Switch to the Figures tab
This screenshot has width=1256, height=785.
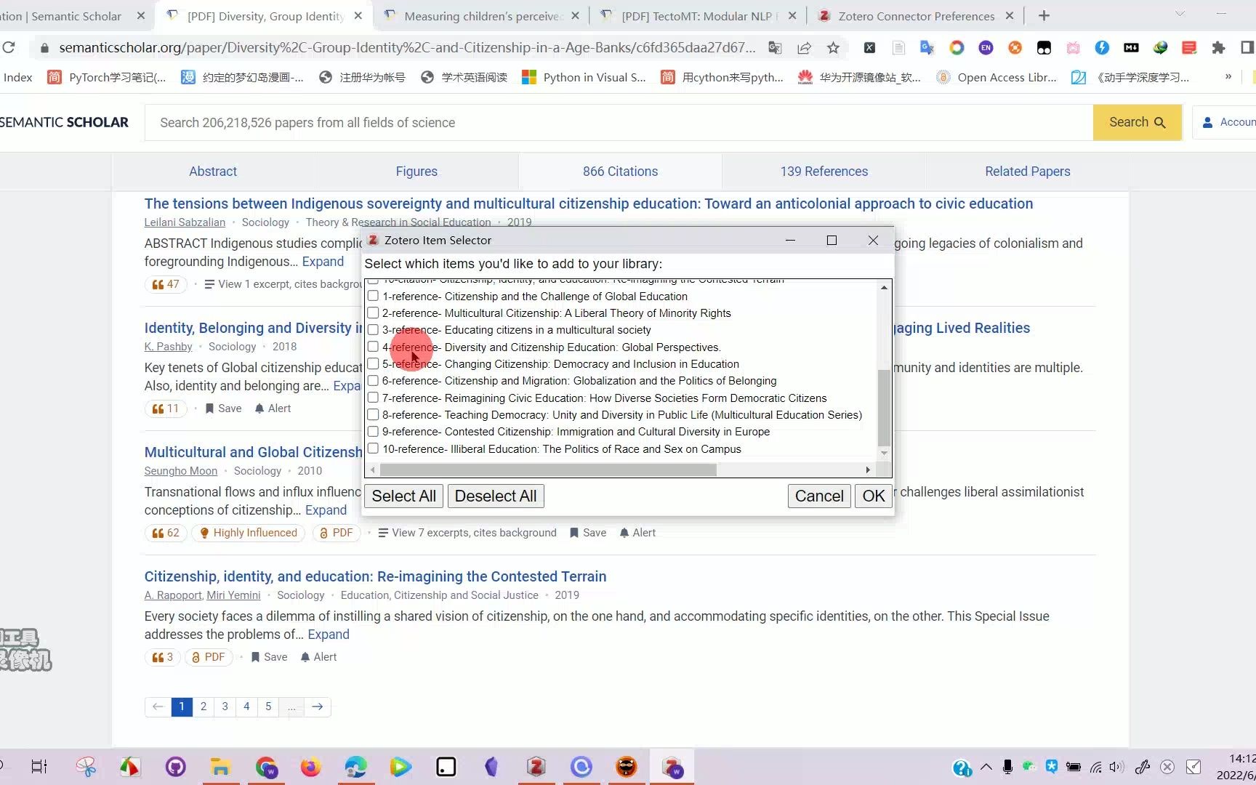416,172
